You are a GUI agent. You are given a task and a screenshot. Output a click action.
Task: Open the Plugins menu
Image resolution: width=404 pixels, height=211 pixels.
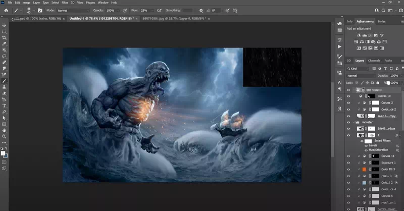(x=90, y=3)
